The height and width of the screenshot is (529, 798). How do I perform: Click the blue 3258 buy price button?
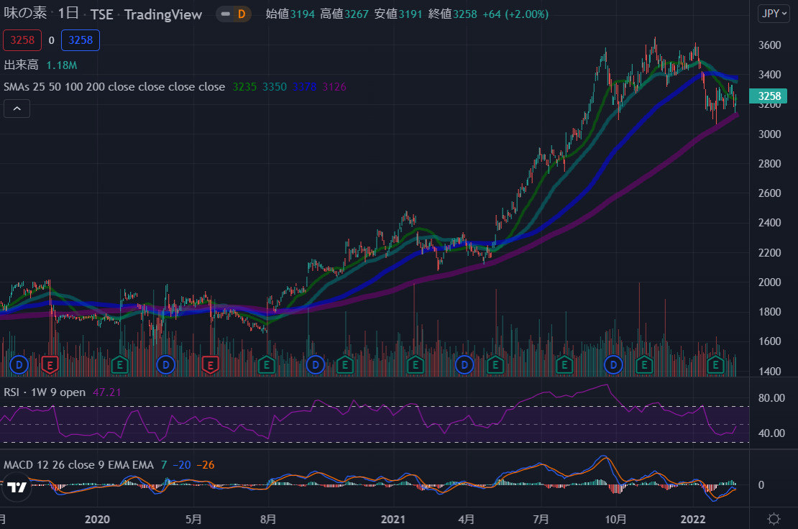coord(81,40)
